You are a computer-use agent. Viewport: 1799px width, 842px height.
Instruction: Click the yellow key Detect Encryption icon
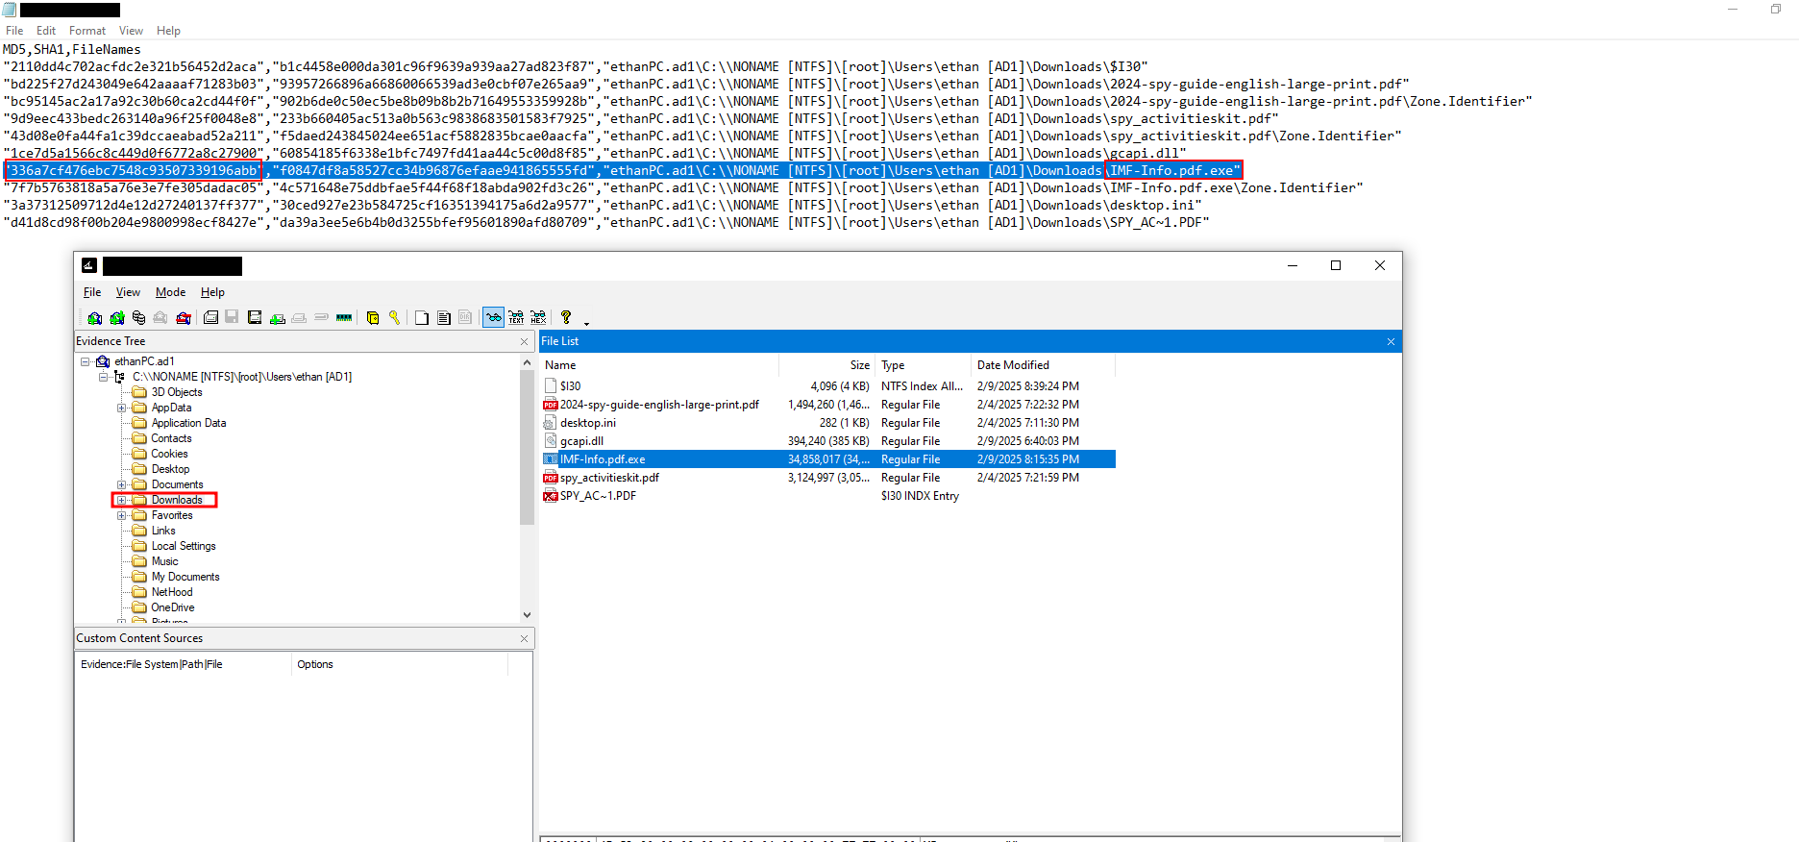click(394, 318)
